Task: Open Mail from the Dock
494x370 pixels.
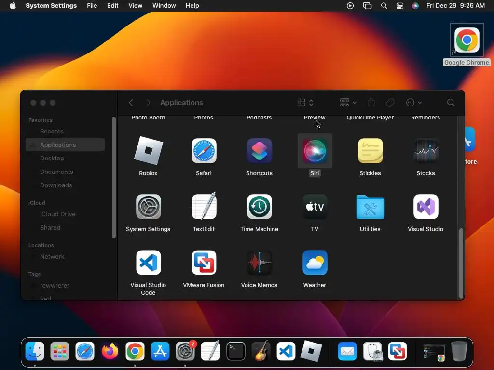Action: [347, 351]
